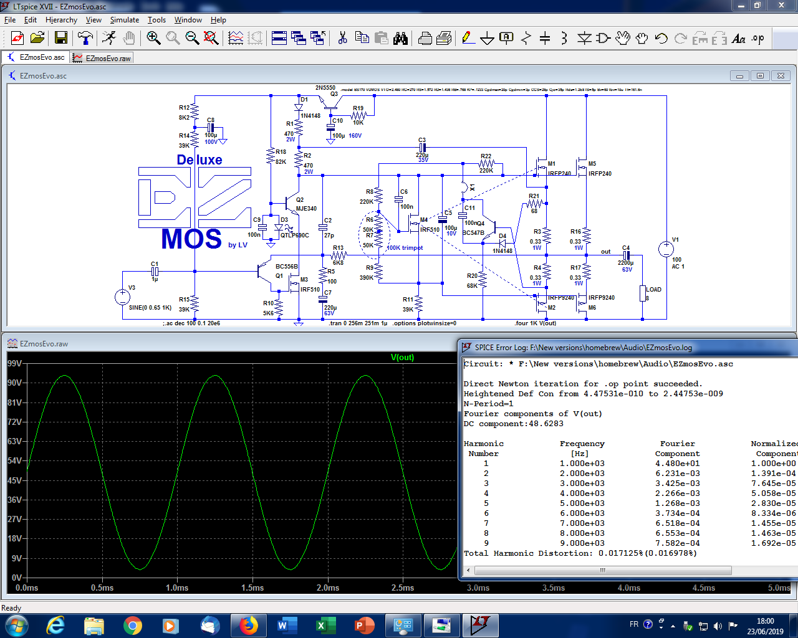Open the Tools menu

(156, 20)
